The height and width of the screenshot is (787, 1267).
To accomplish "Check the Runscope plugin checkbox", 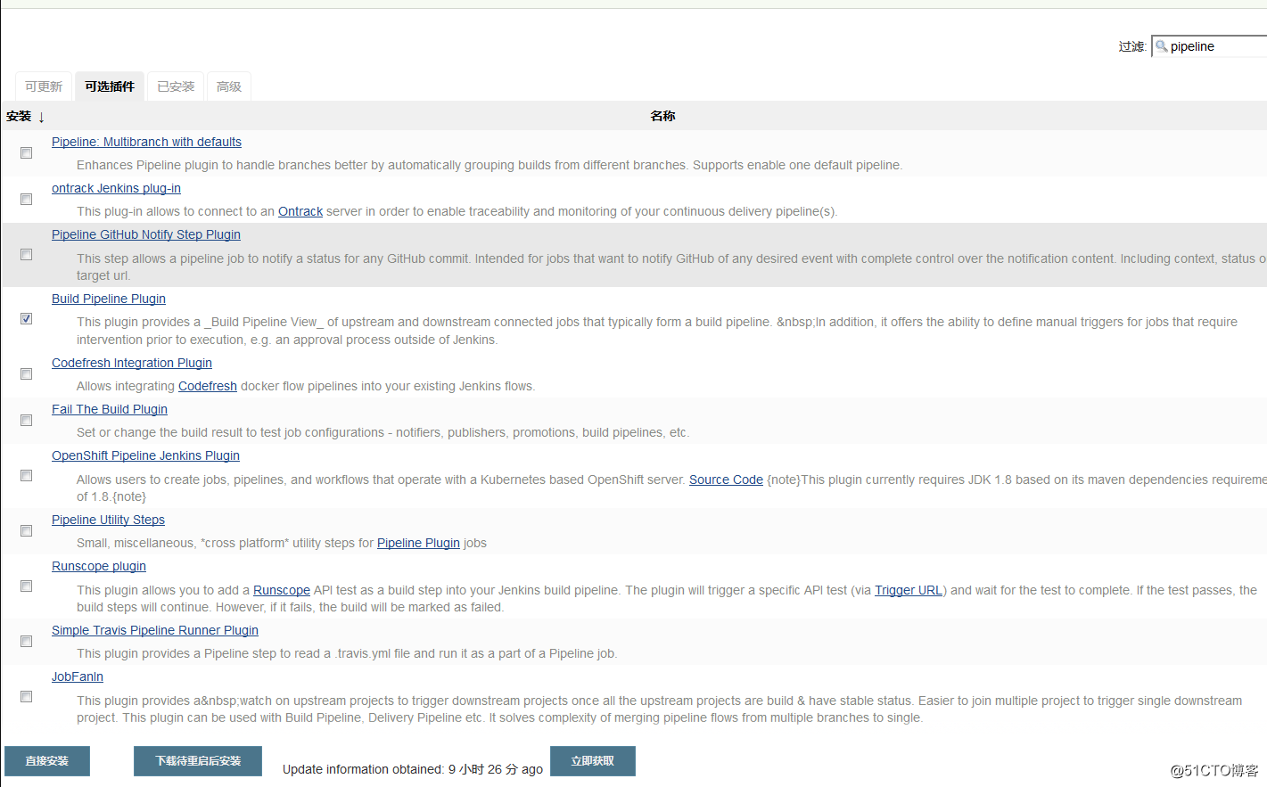I will pyautogui.click(x=27, y=586).
